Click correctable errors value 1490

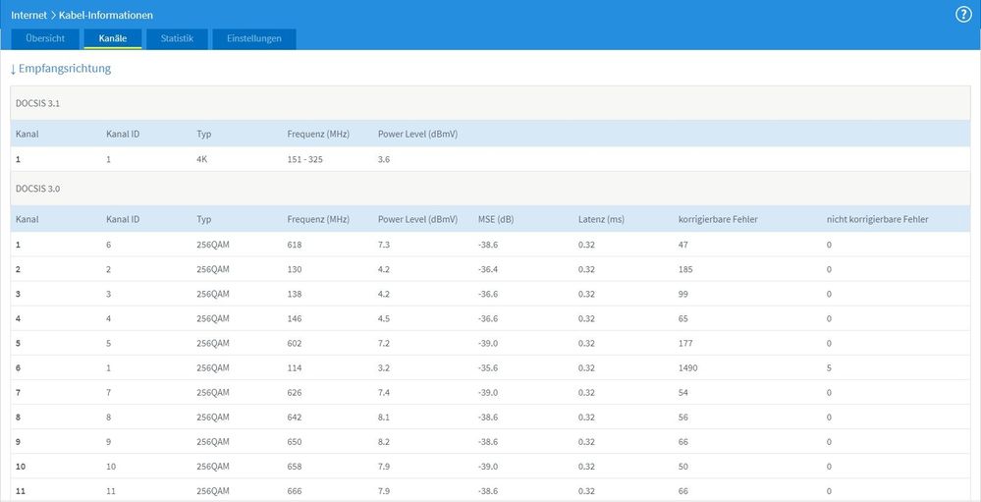pos(687,368)
